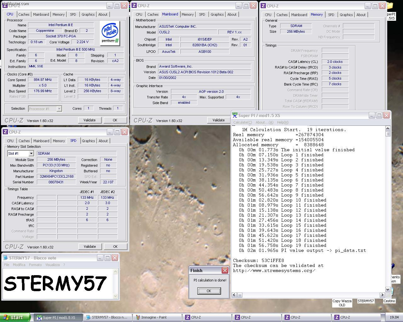This screenshot has height=322, width=403.
Task: Click Super PI horizontal scrollbar left arrow
Action: point(234,295)
